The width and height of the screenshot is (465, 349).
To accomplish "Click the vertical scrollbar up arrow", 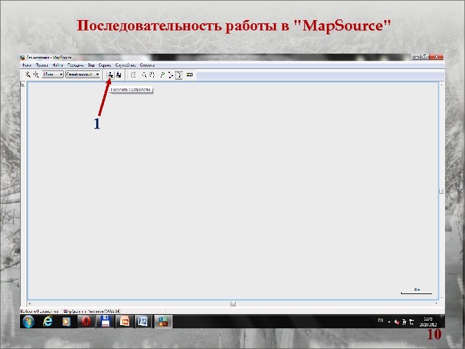I will point(441,85).
